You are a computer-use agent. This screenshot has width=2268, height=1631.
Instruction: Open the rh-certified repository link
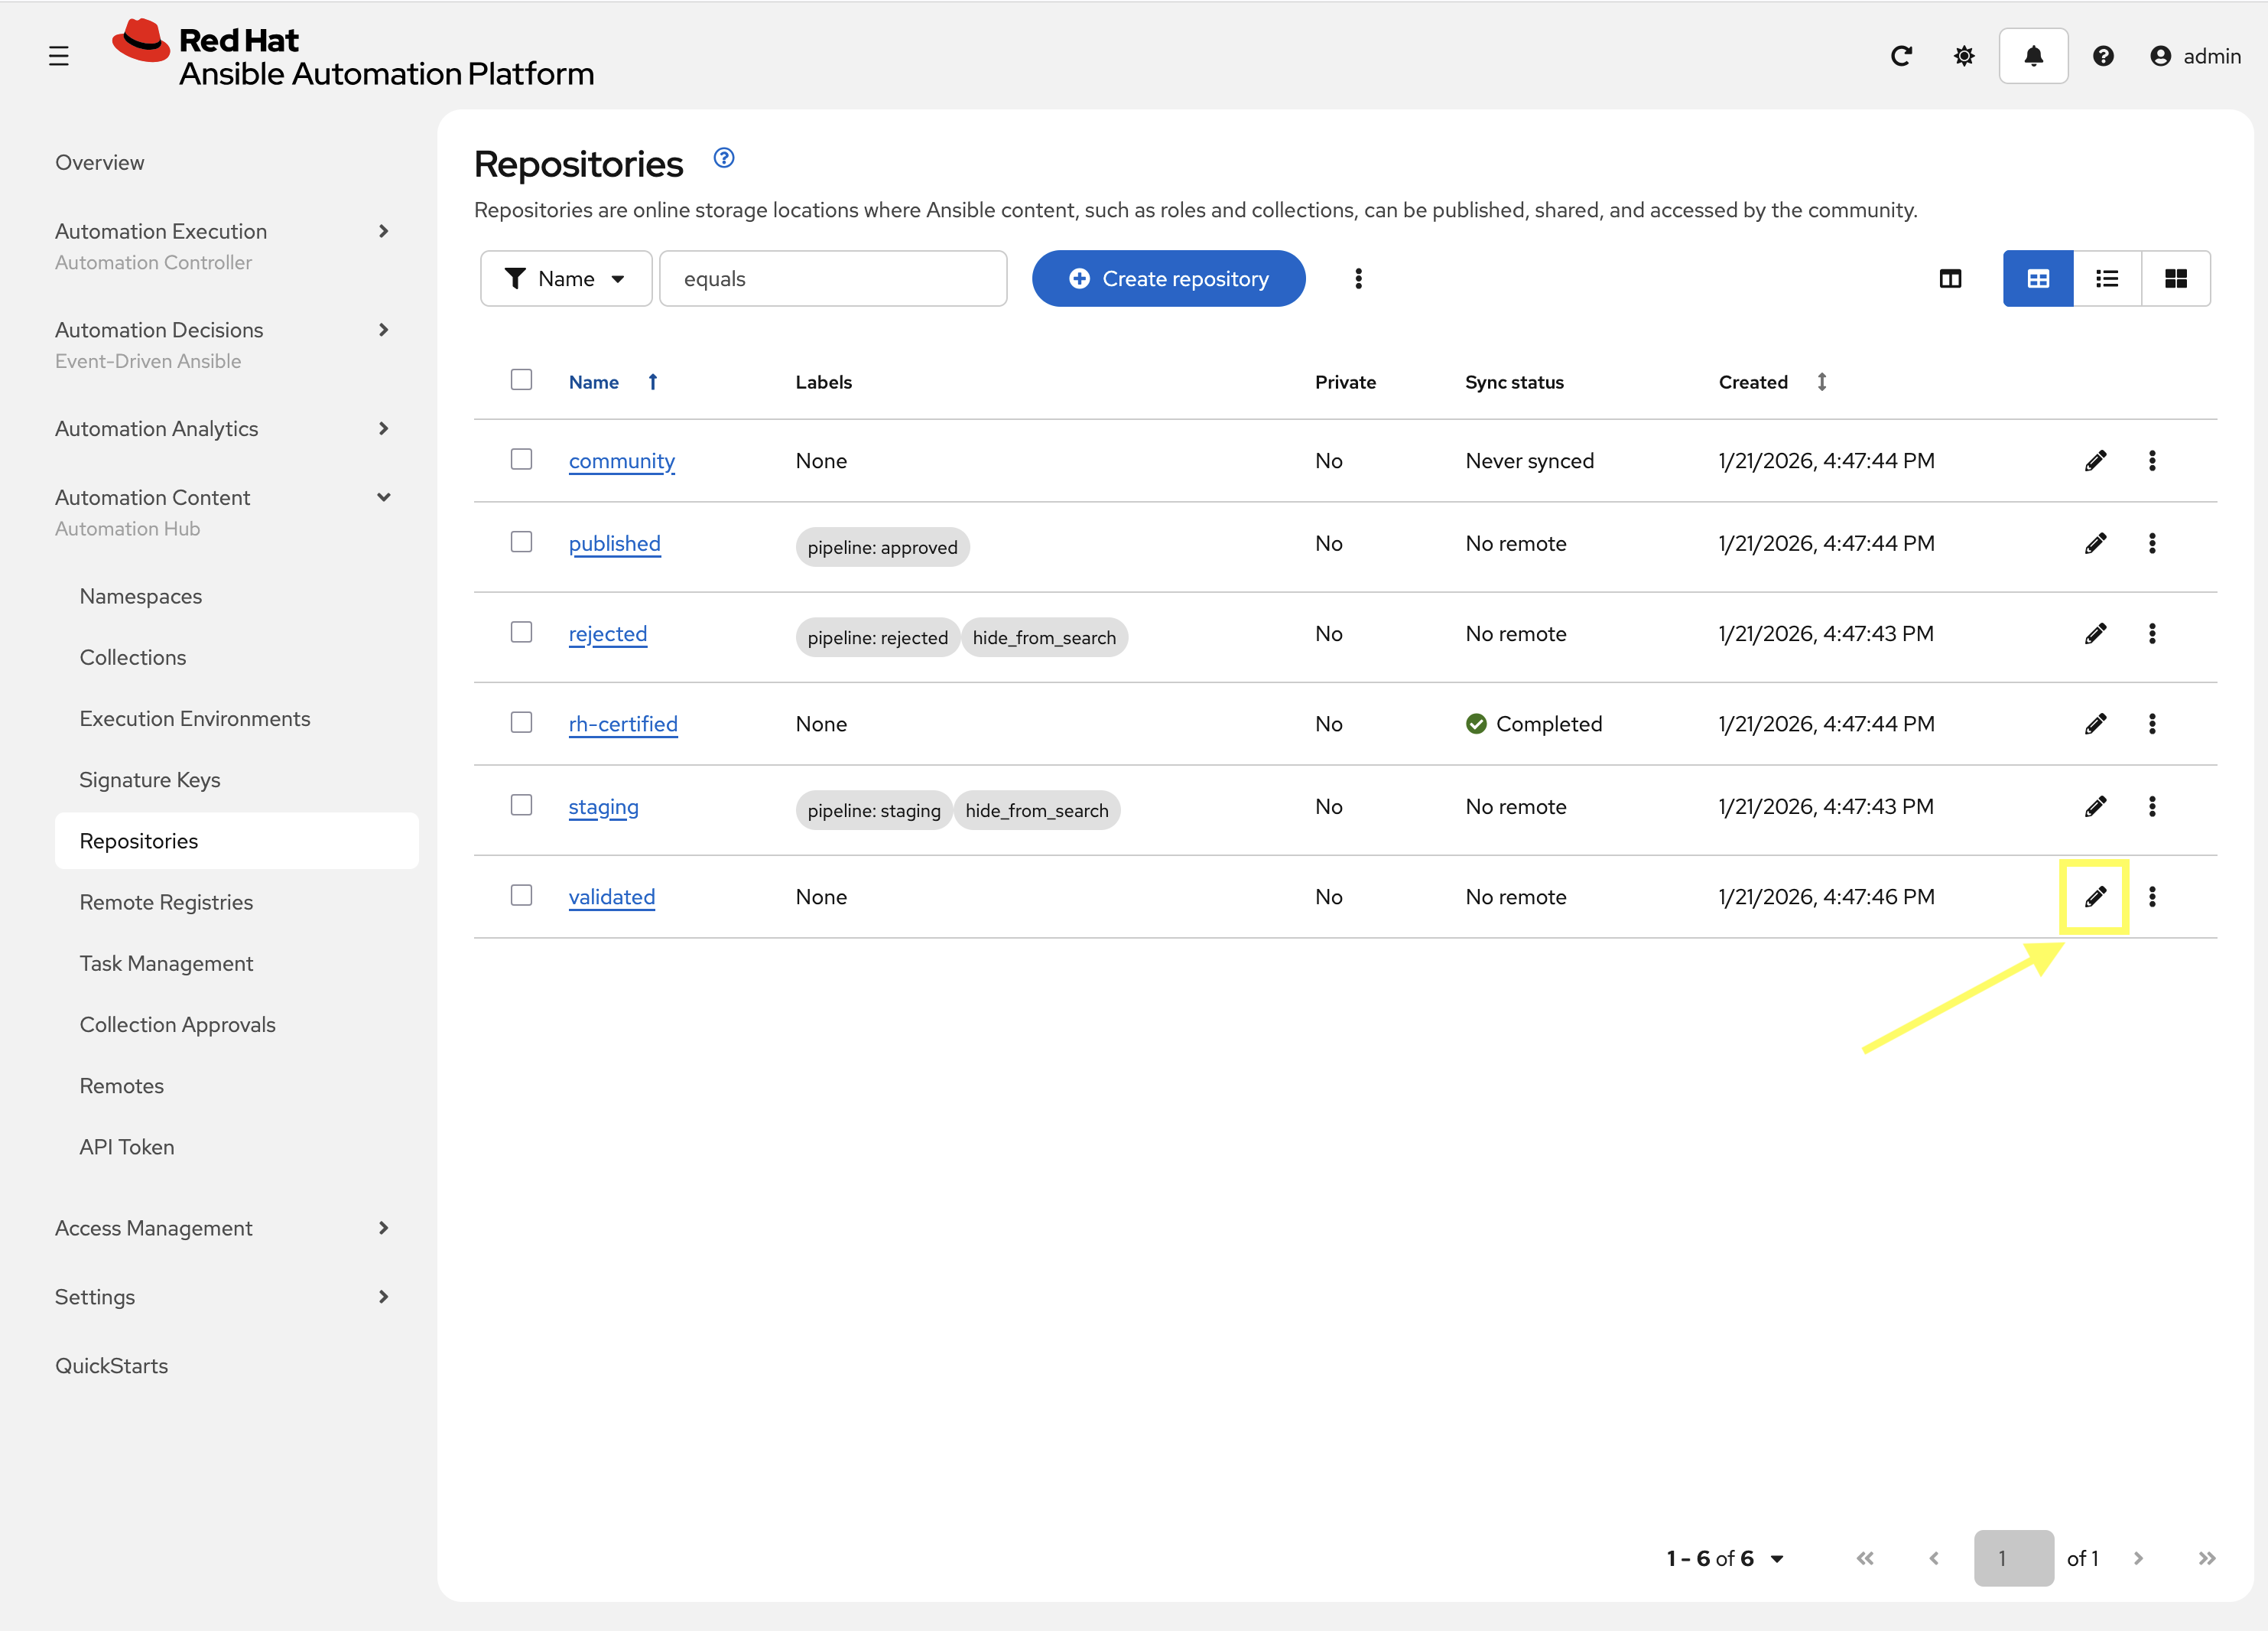pyautogui.click(x=623, y=724)
